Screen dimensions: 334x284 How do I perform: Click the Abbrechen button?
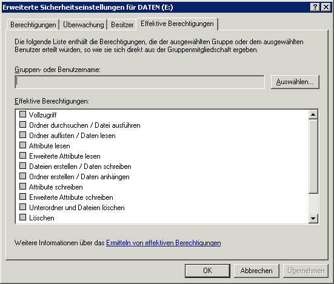256,271
